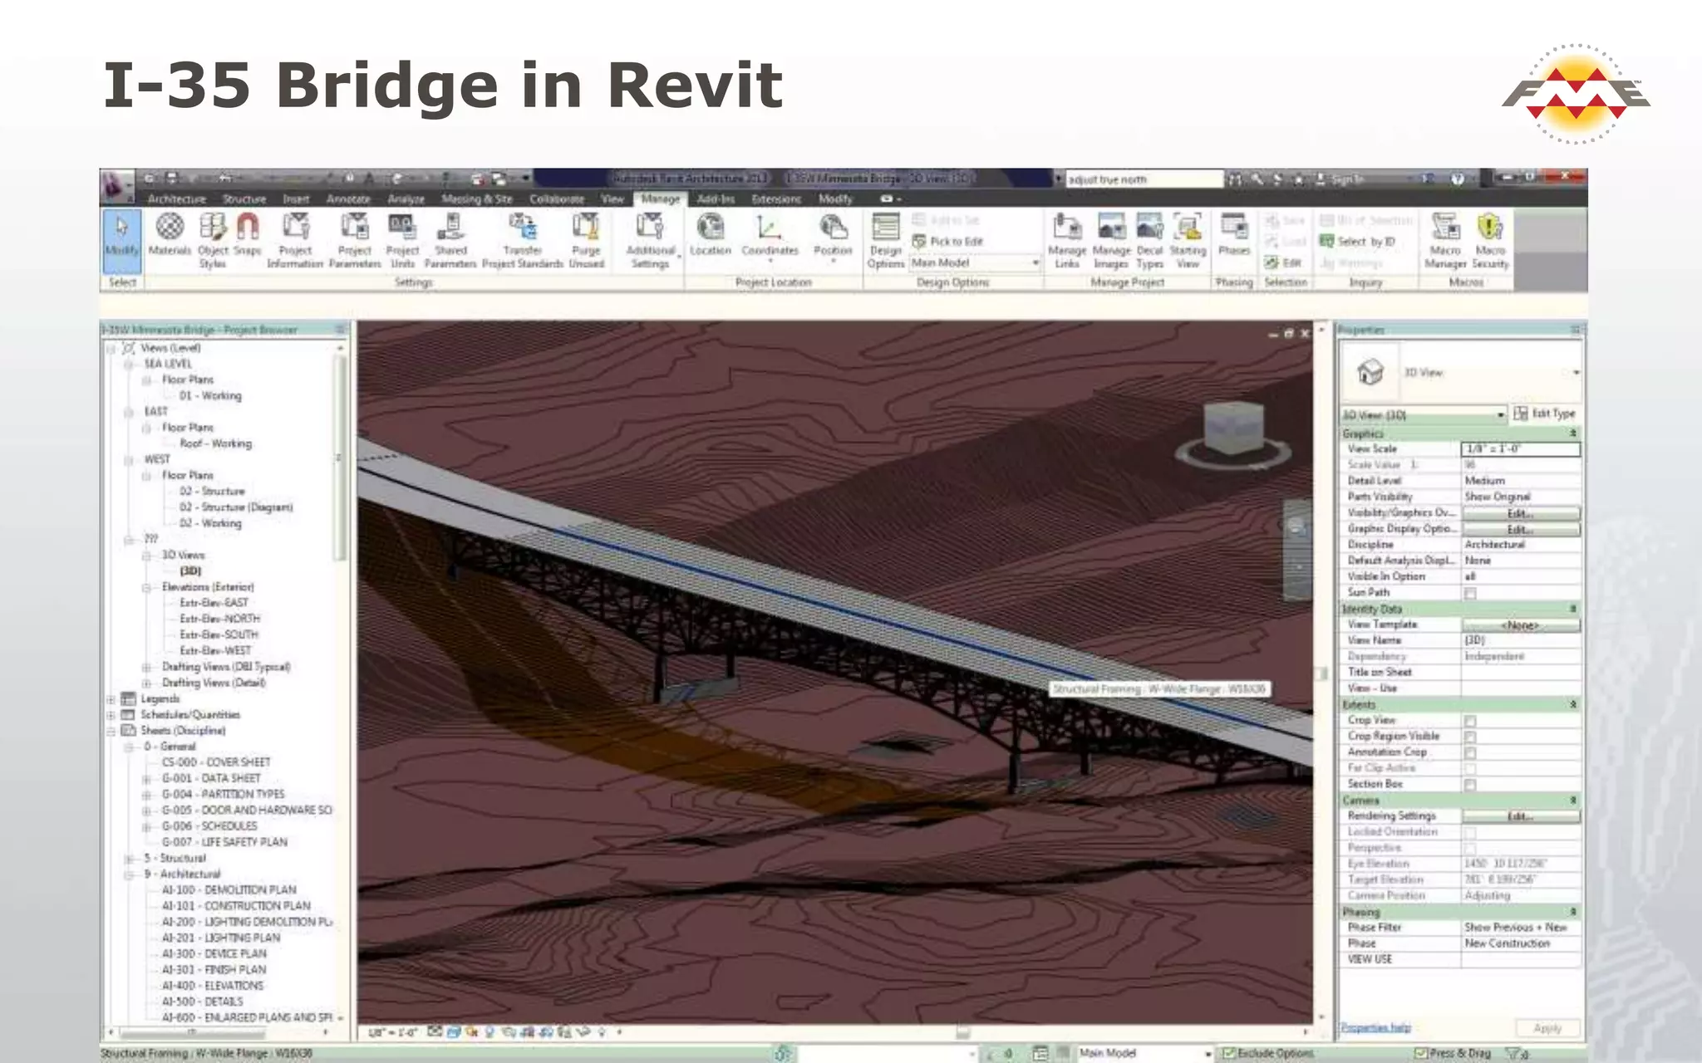Screen dimensions: 1702x1063
Task: Collapse the Identity Data section
Action: pos(1572,609)
